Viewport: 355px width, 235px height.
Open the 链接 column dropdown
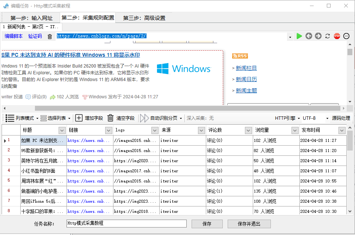pyautogui.click(x=109, y=130)
